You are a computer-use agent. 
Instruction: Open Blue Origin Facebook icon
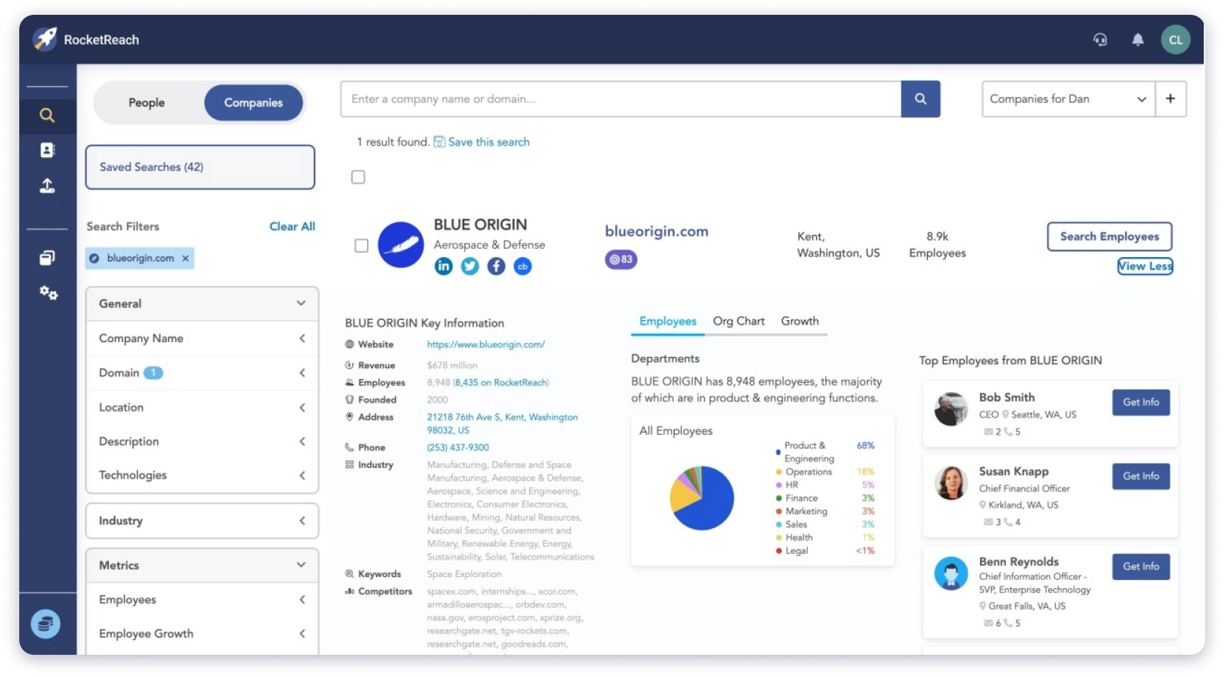(497, 266)
